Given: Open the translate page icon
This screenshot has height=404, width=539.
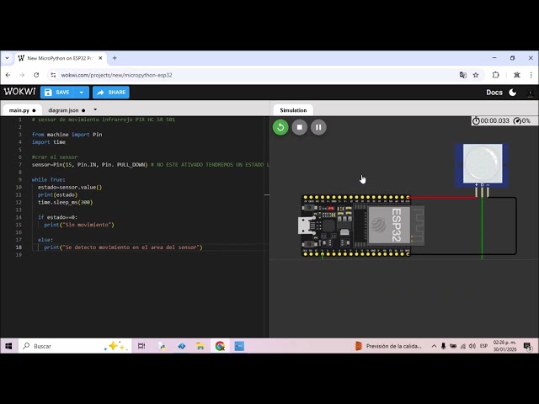Looking at the screenshot, I should pos(462,75).
